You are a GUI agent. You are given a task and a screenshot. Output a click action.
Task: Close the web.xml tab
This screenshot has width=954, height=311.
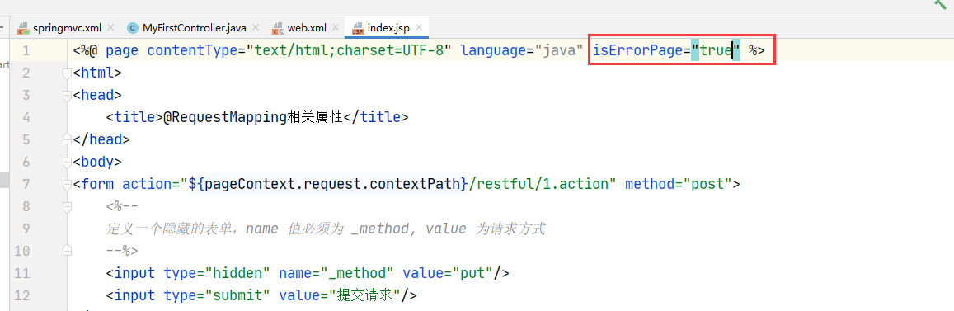(x=336, y=27)
